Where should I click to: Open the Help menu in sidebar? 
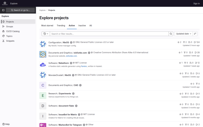pyautogui.click(x=6, y=124)
